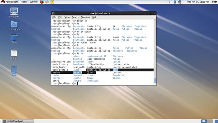The width and height of the screenshot is (218, 123).
Task: Open the terminal Search menu
Action: [75, 17]
